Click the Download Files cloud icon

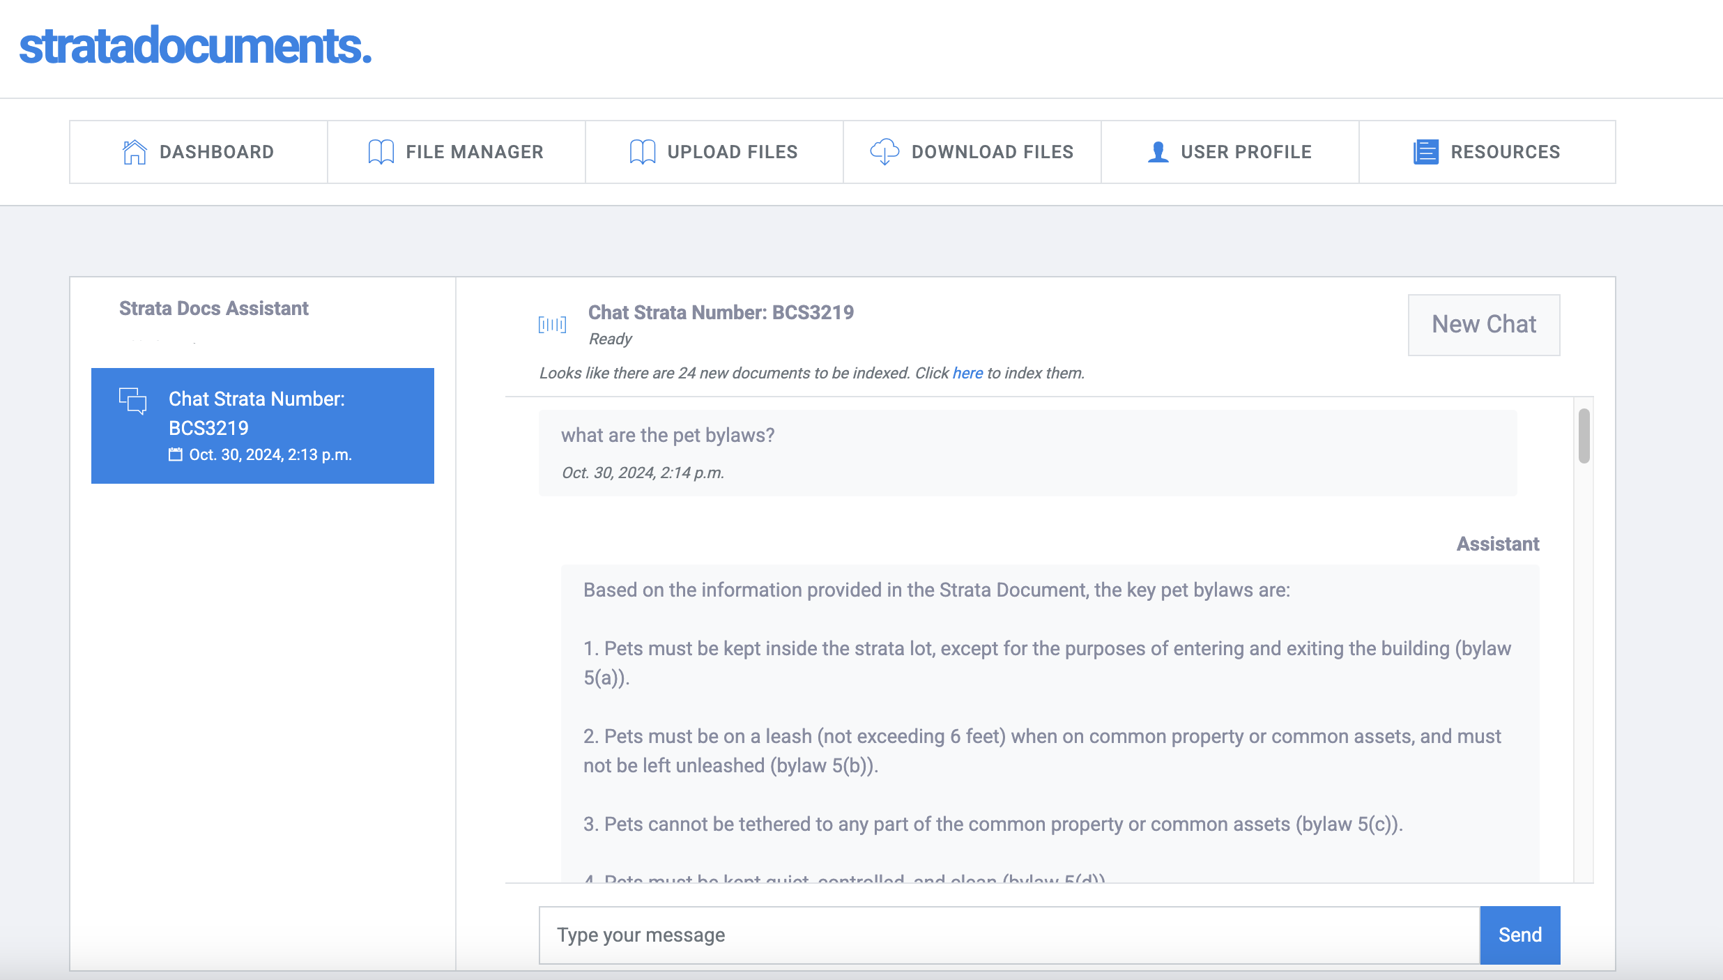tap(885, 152)
